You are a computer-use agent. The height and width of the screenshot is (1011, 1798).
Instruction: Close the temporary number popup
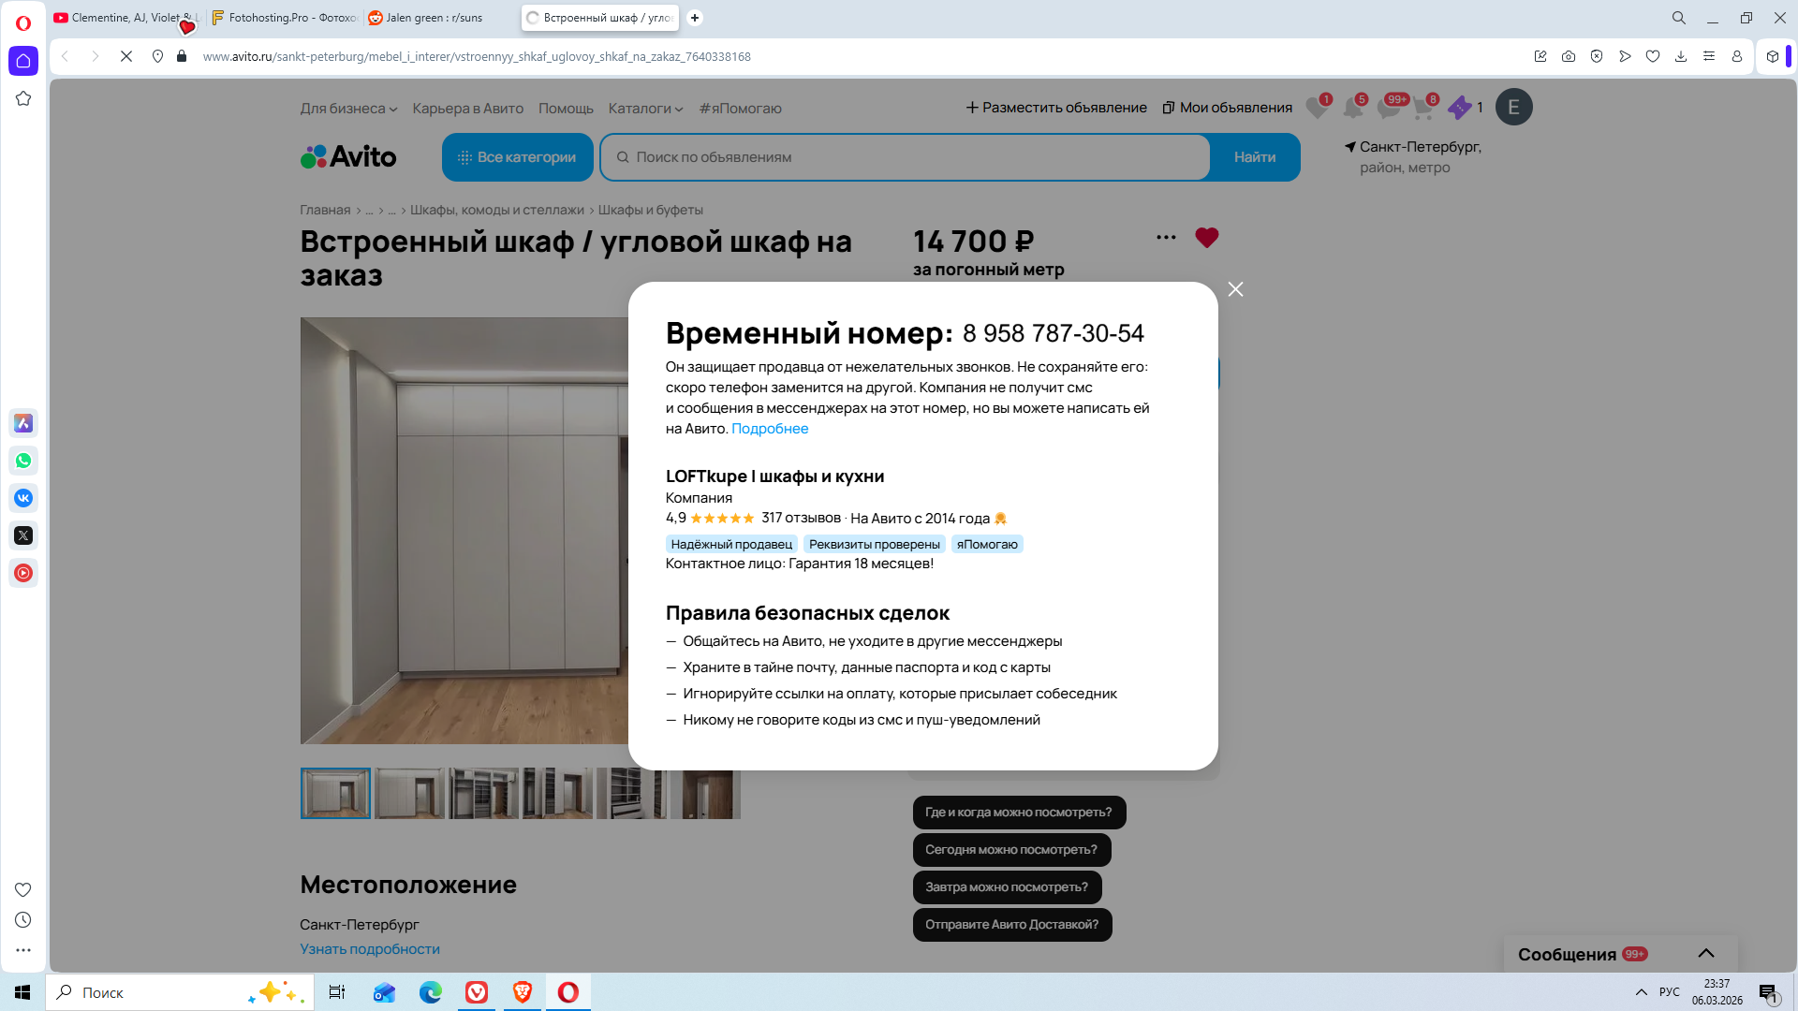coord(1235,289)
